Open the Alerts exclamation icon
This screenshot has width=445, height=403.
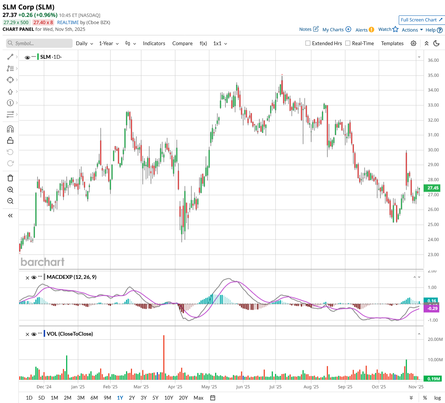point(371,30)
